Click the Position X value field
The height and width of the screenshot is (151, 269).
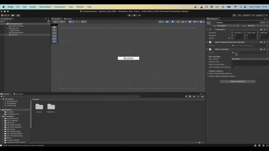tap(238, 33)
